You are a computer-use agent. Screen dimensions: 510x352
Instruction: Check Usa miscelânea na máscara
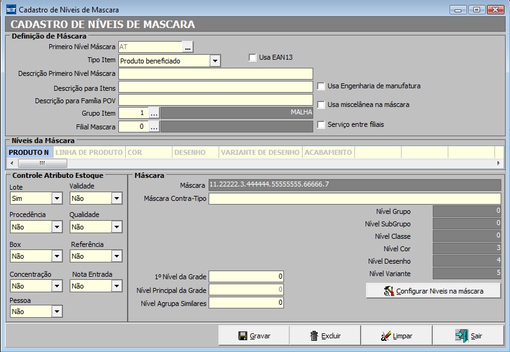click(321, 105)
